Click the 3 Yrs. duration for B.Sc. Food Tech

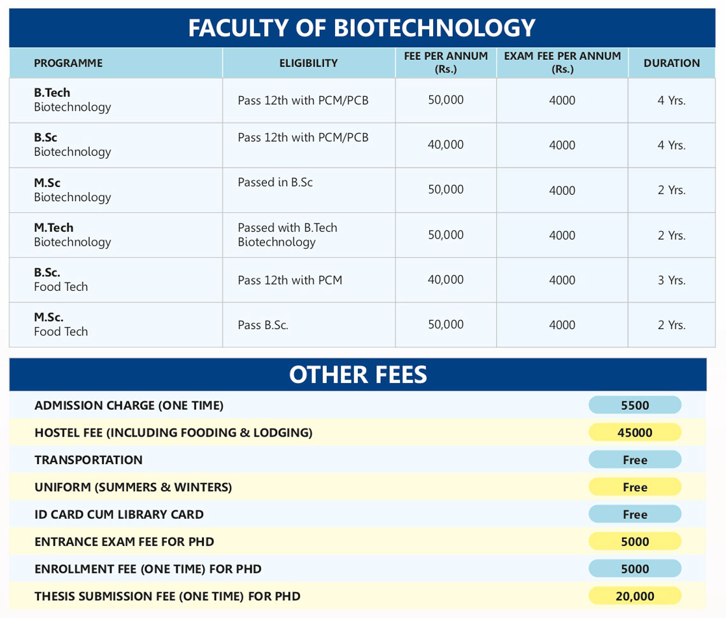[x=671, y=280]
